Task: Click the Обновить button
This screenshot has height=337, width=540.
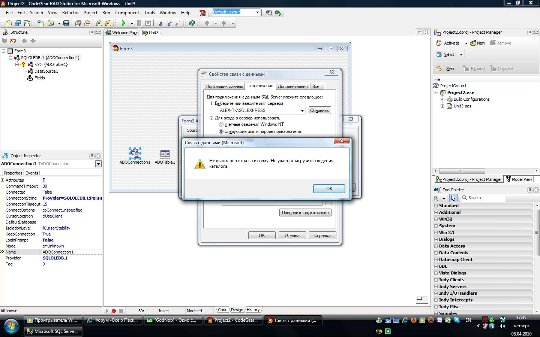Action: click(x=319, y=110)
